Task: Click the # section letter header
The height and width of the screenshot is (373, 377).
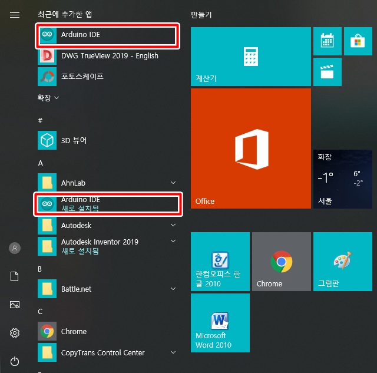Action: (x=40, y=120)
